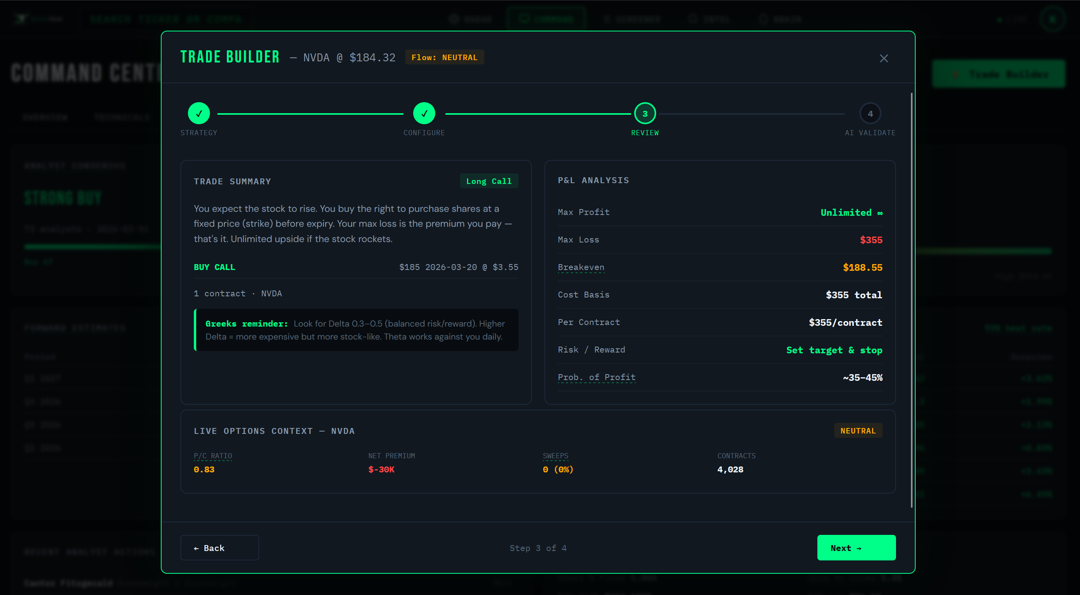Jump to step 4 AI Validate circle
Screen dimensions: 1080x595
coord(870,114)
